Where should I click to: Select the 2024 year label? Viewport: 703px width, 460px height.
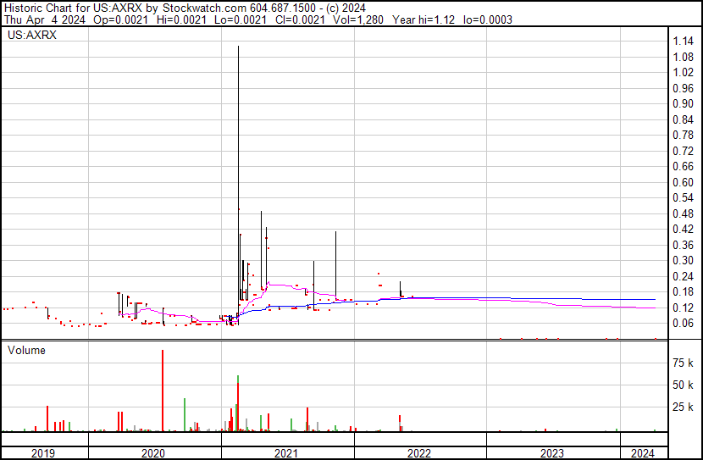[x=643, y=453]
